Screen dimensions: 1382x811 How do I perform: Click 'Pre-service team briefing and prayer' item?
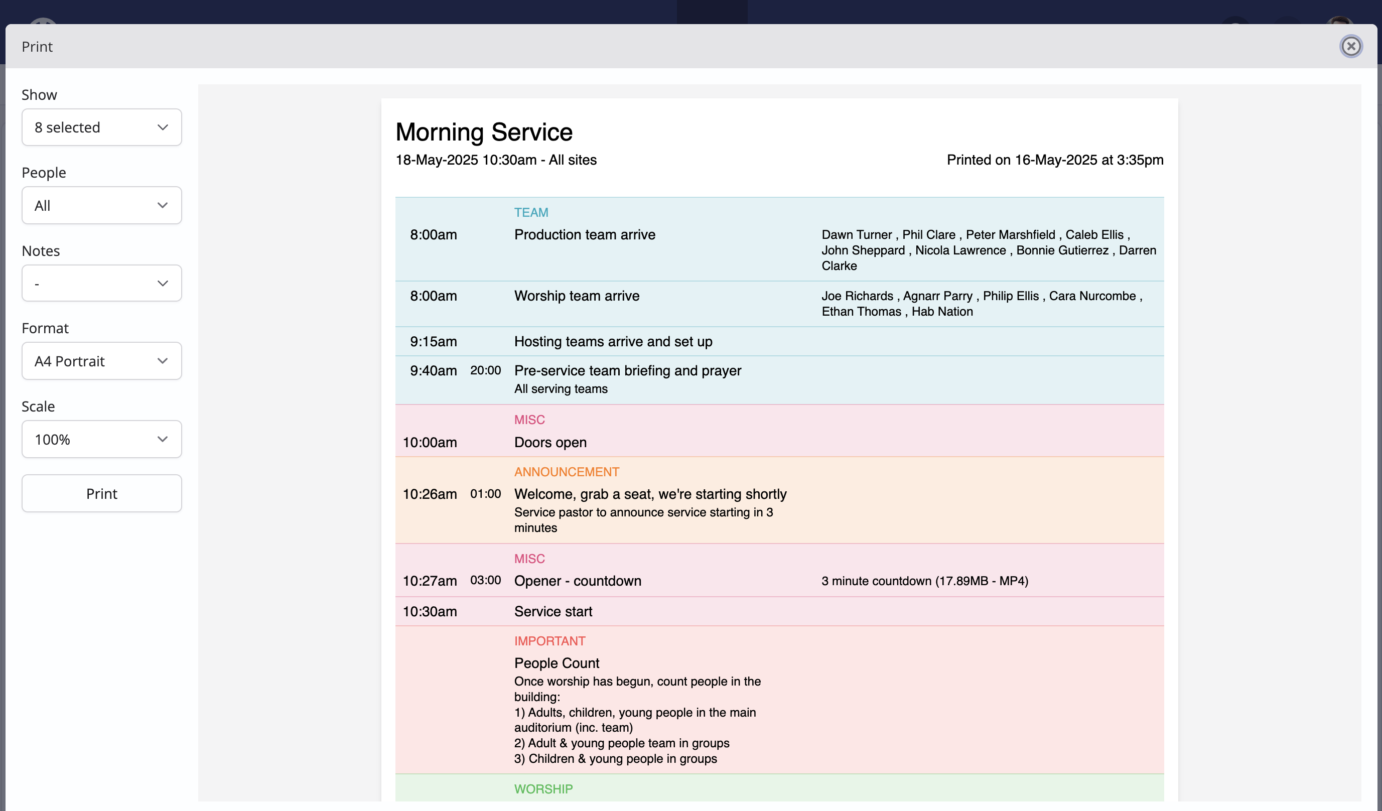pyautogui.click(x=627, y=371)
